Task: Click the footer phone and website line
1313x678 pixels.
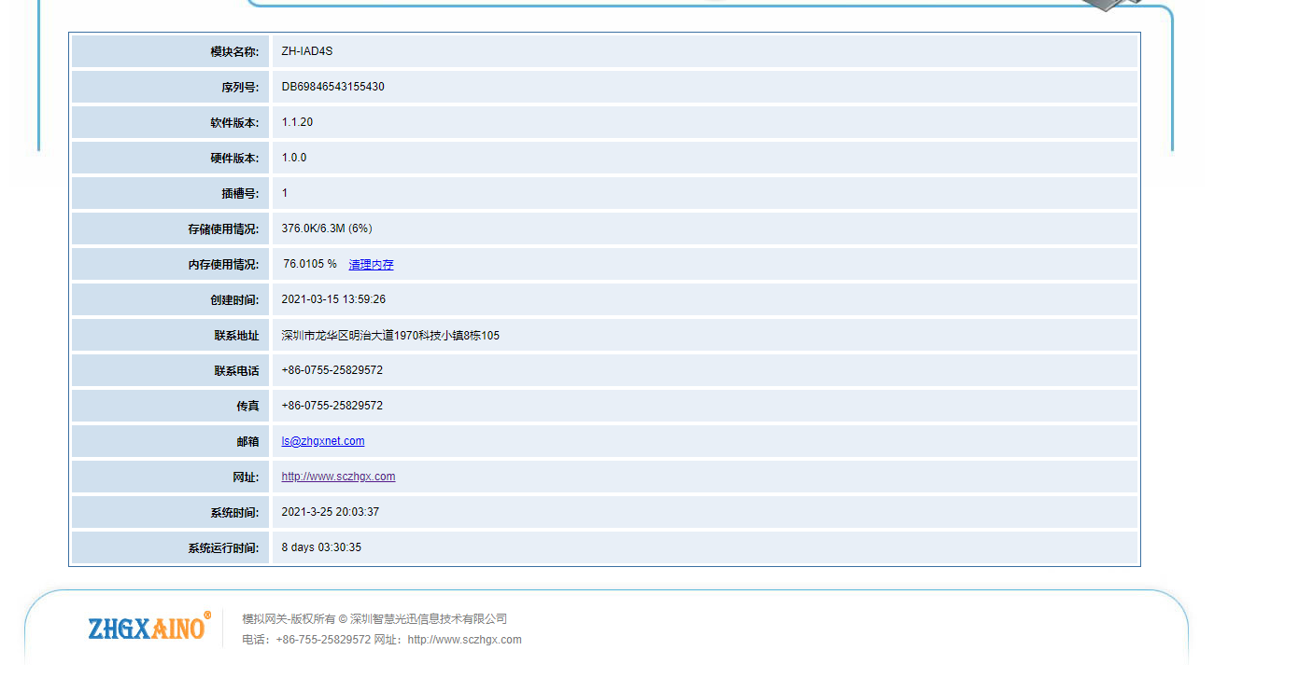Action: pyautogui.click(x=381, y=640)
